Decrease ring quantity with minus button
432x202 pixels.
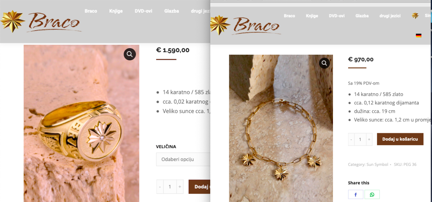160,187
